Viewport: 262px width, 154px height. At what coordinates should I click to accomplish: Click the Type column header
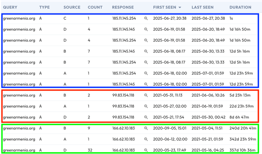[x=44, y=7]
